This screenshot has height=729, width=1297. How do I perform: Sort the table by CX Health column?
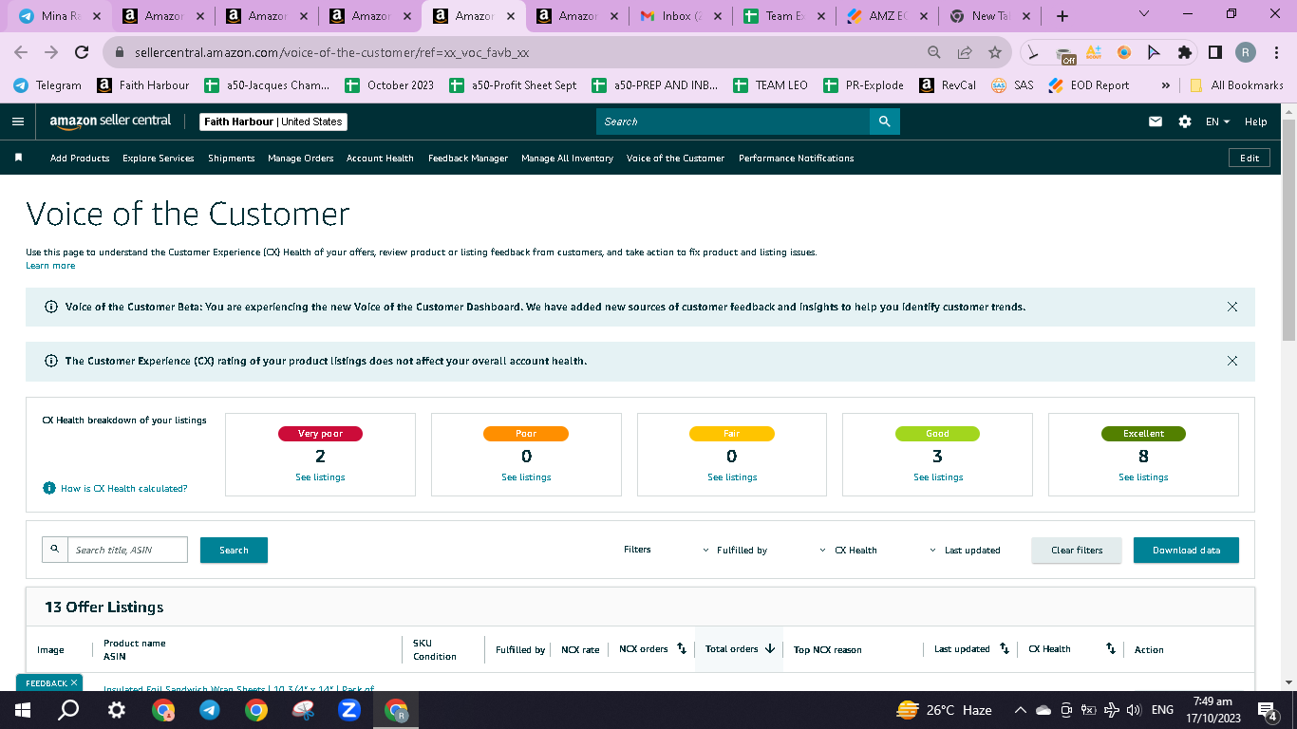1111,649
